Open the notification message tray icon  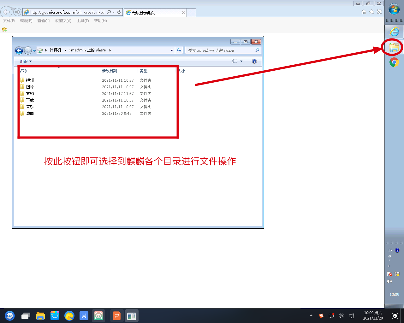point(331,316)
